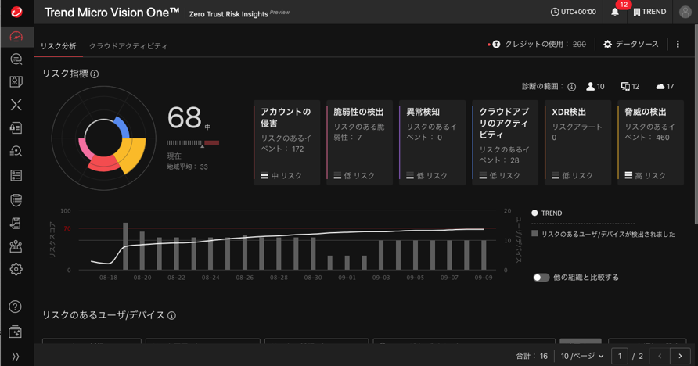
Task: Toggle 他の組織と比較する switch
Action: pyautogui.click(x=541, y=278)
